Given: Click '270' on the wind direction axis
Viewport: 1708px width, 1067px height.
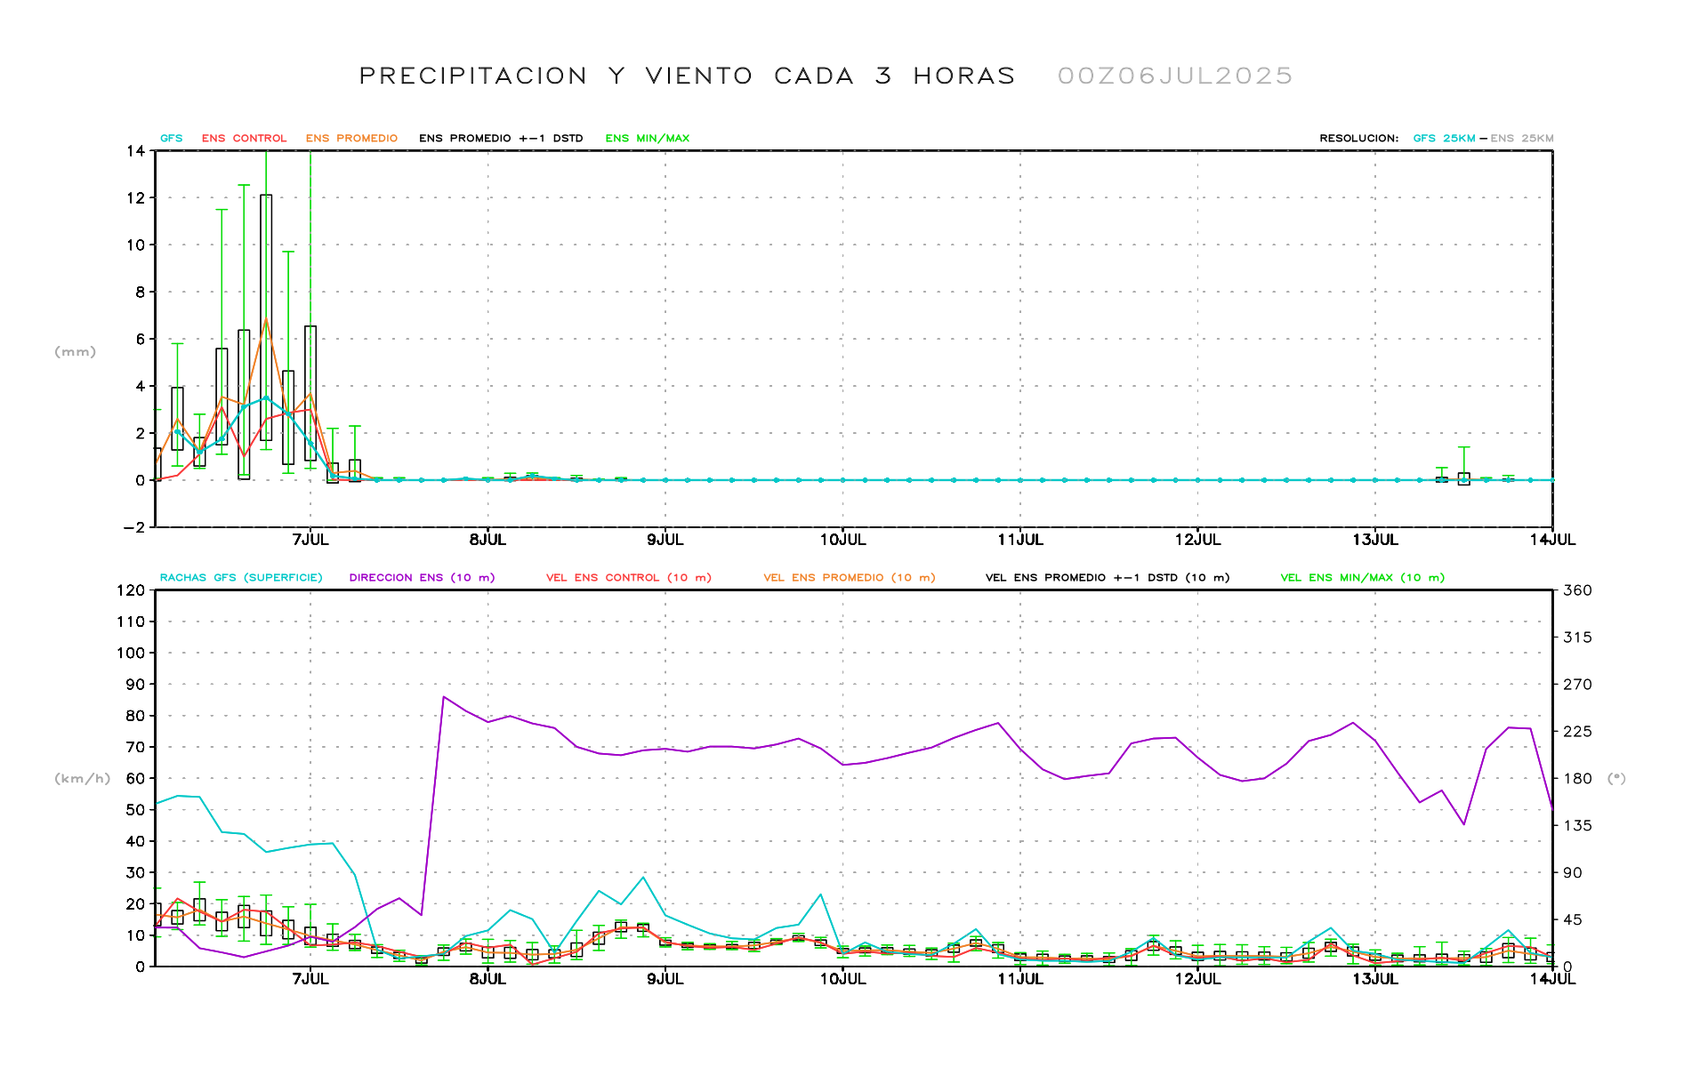Looking at the screenshot, I should pyautogui.click(x=1577, y=685).
